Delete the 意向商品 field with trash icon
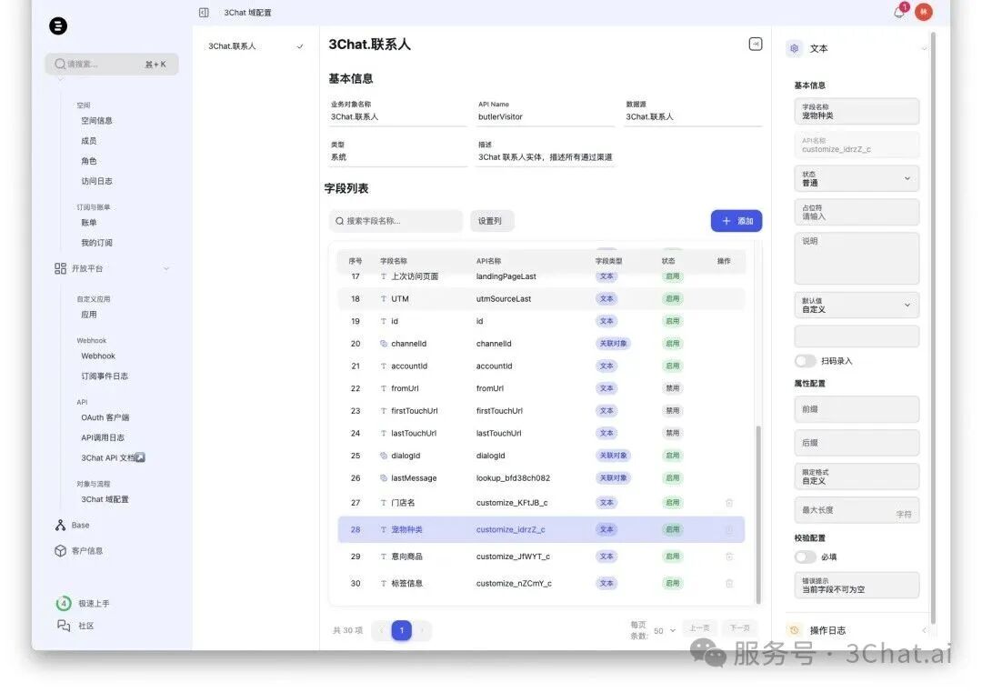 pos(729,557)
